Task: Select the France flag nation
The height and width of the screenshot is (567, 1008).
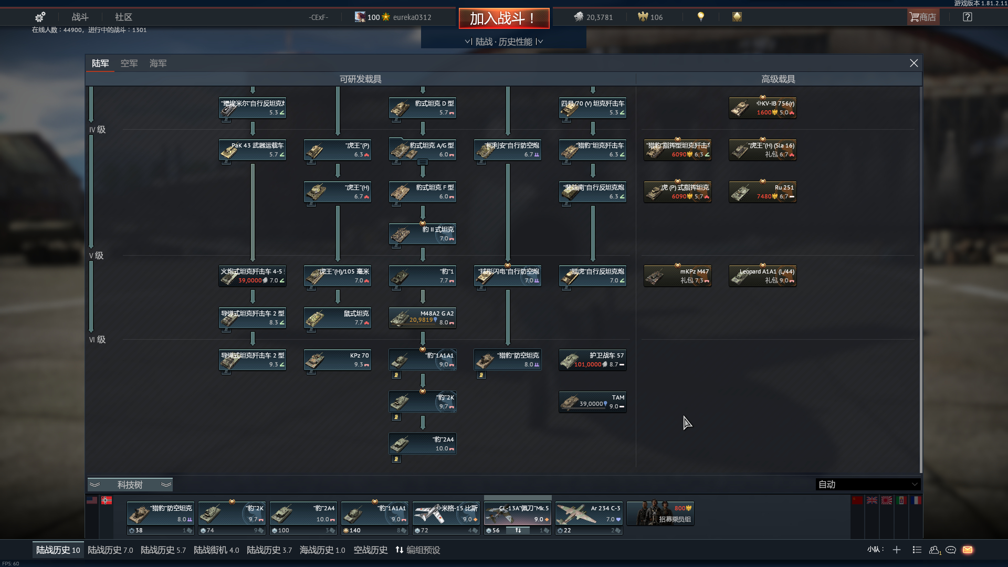Action: point(916,500)
